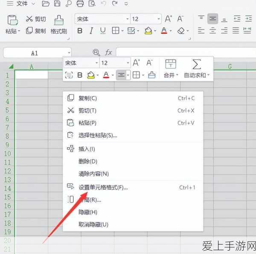256x254 pixels.
Task: Click the eraser clear icon in ribbon
Action: [181, 31]
